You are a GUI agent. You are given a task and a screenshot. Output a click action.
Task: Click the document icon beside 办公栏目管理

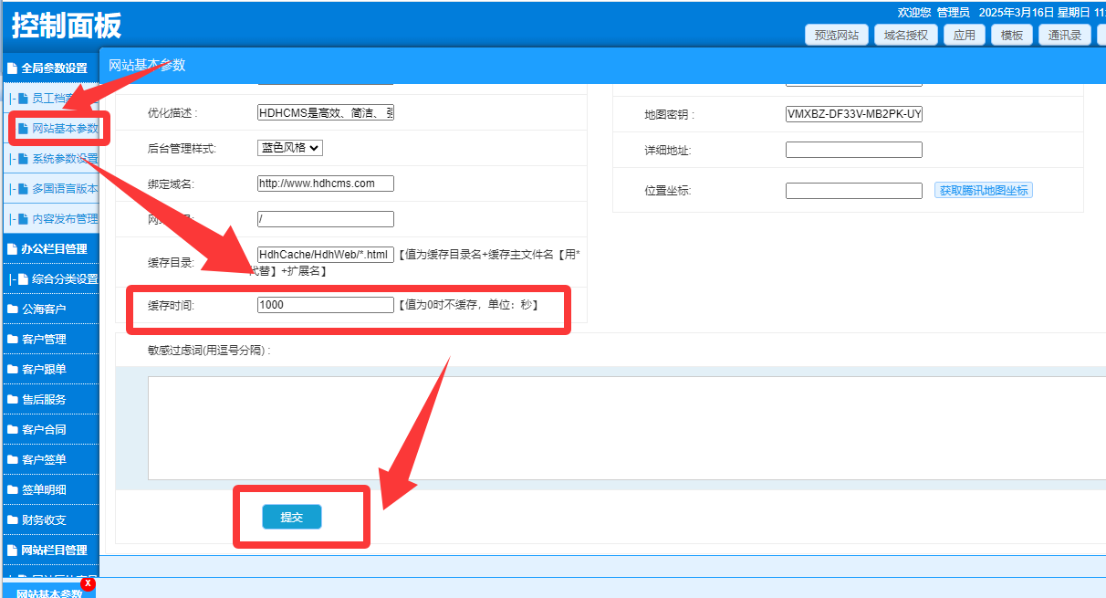[12, 249]
